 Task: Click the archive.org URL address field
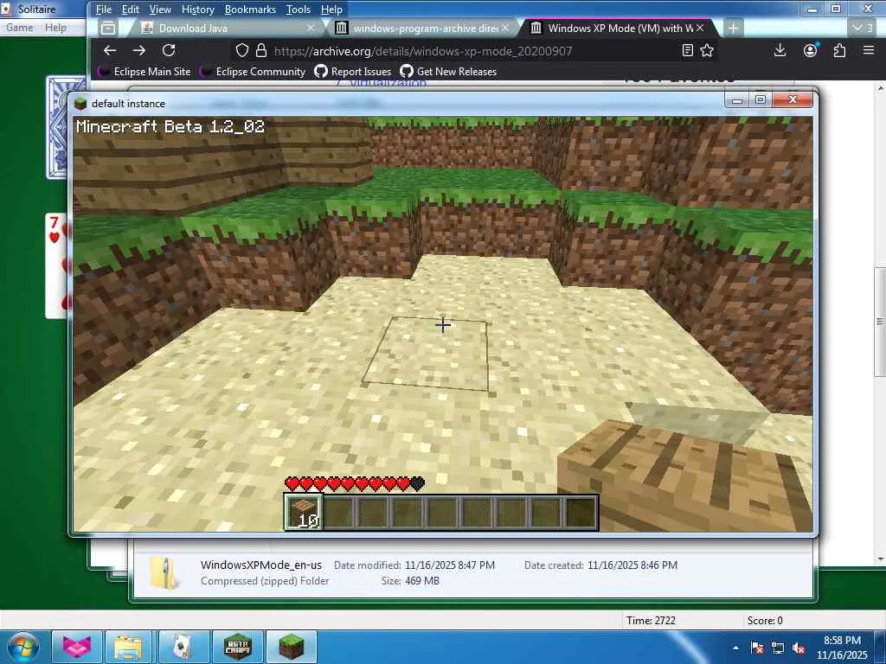coord(423,51)
